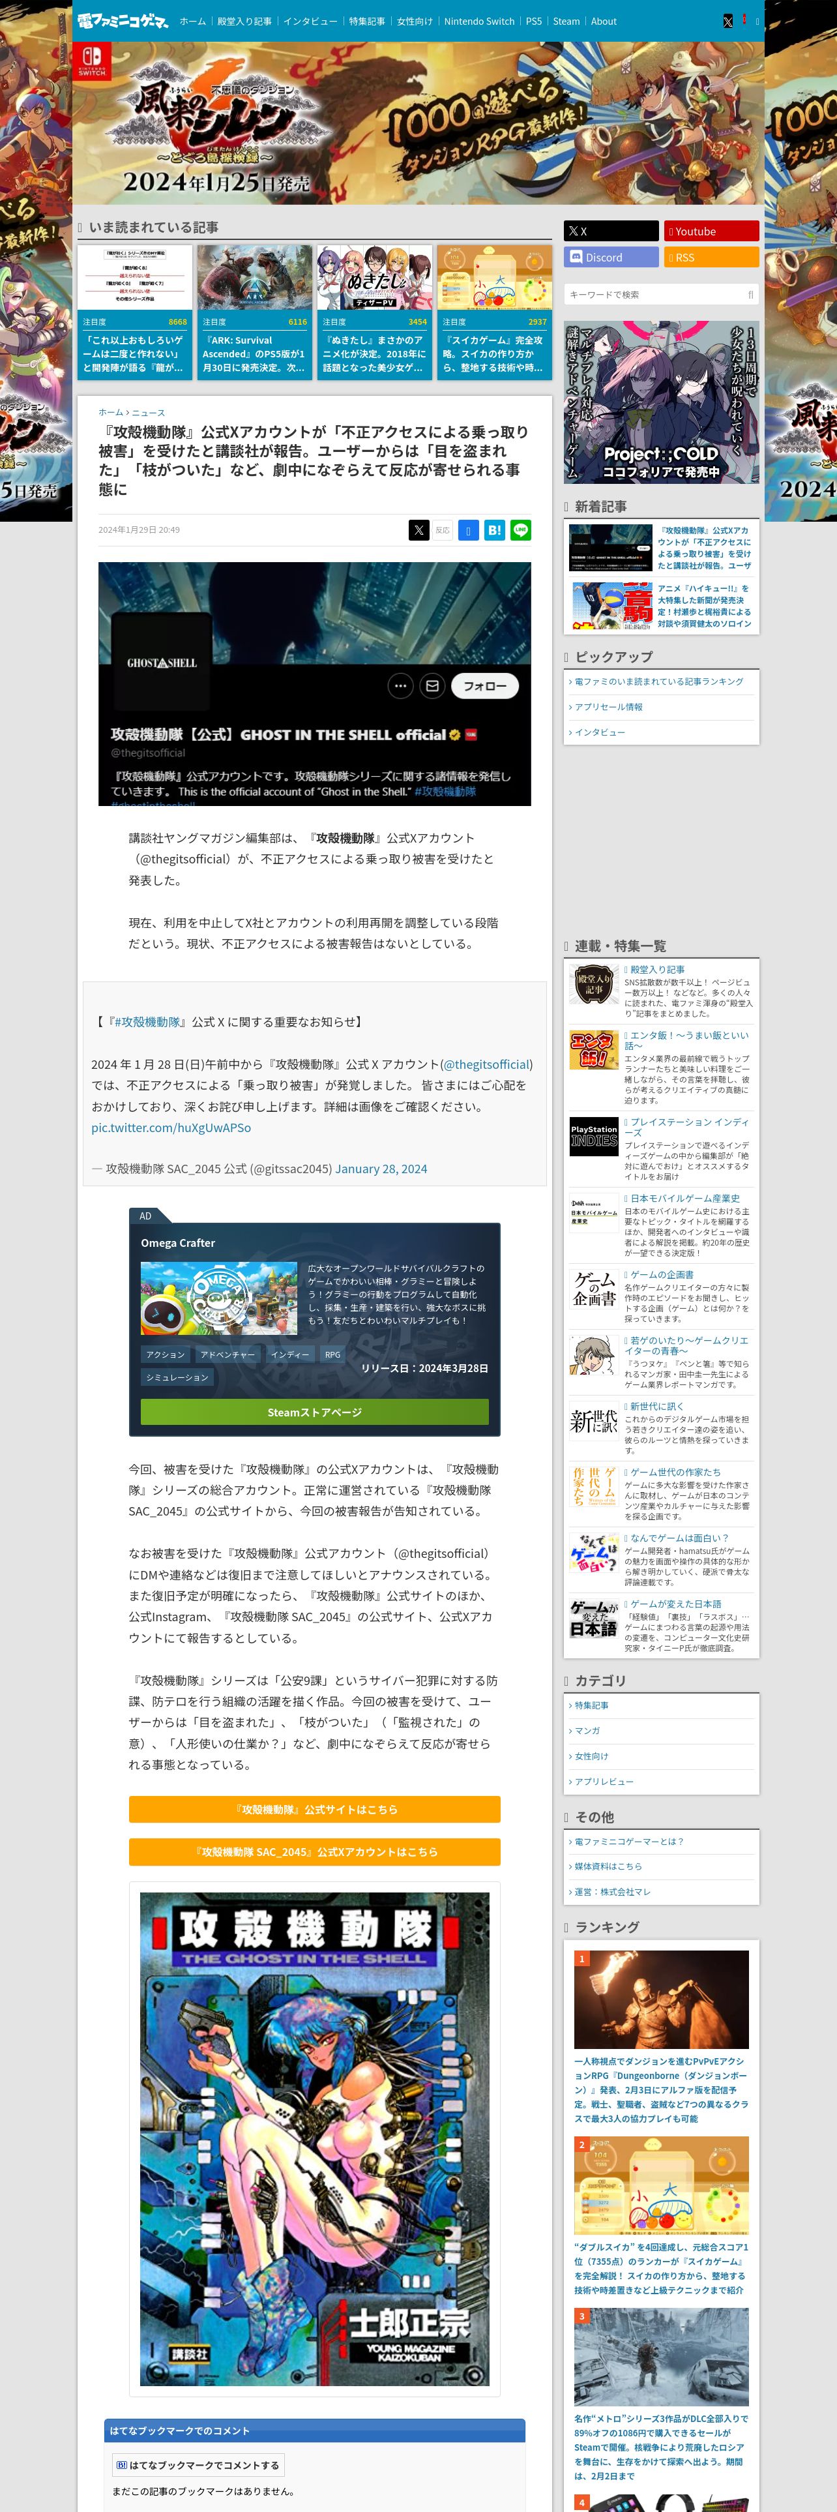
Task: Click the mail envelope icon on profile image
Action: coord(433,685)
